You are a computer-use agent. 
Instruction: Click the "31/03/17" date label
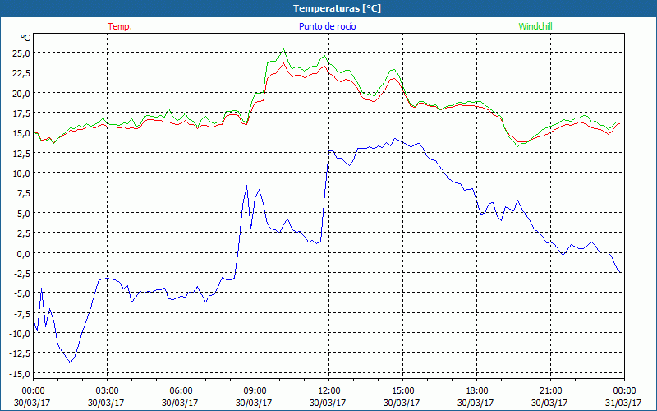(x=623, y=403)
